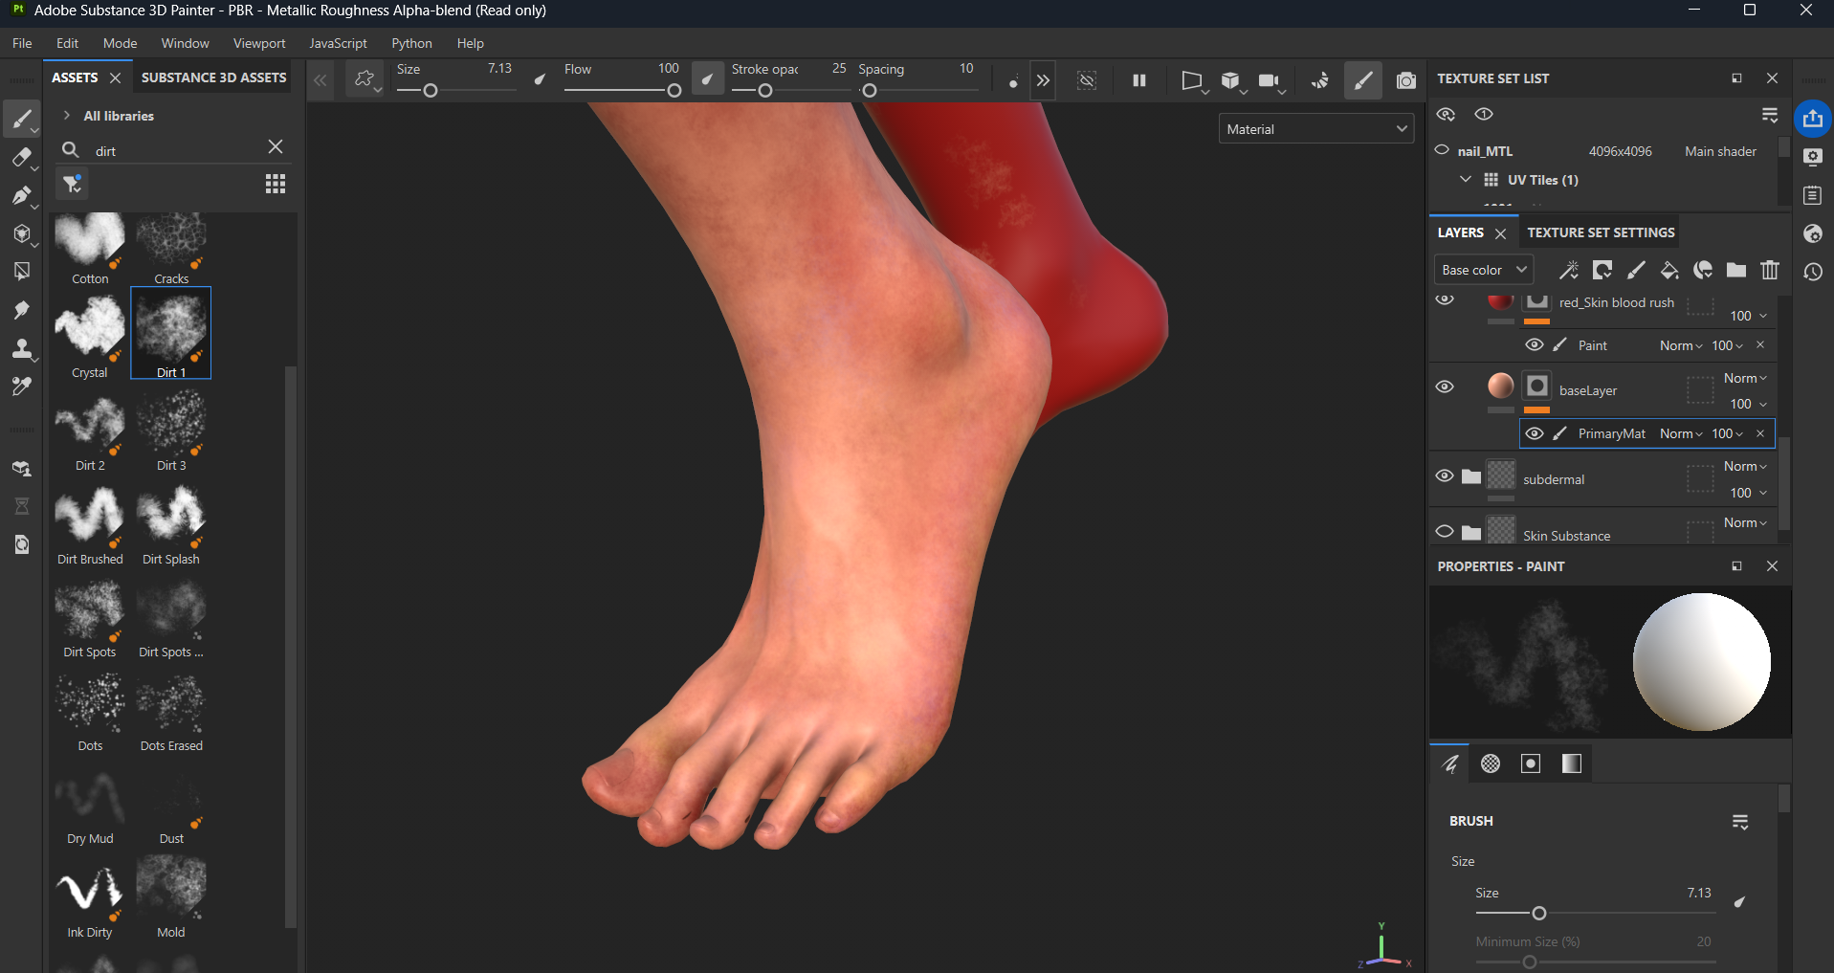Screen dimensions: 1834x973
Task: Add a new folder in Layers
Action: tap(1736, 271)
